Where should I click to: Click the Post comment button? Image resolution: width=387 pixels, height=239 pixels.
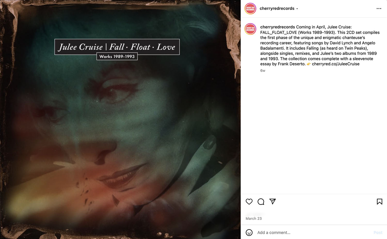point(378,233)
